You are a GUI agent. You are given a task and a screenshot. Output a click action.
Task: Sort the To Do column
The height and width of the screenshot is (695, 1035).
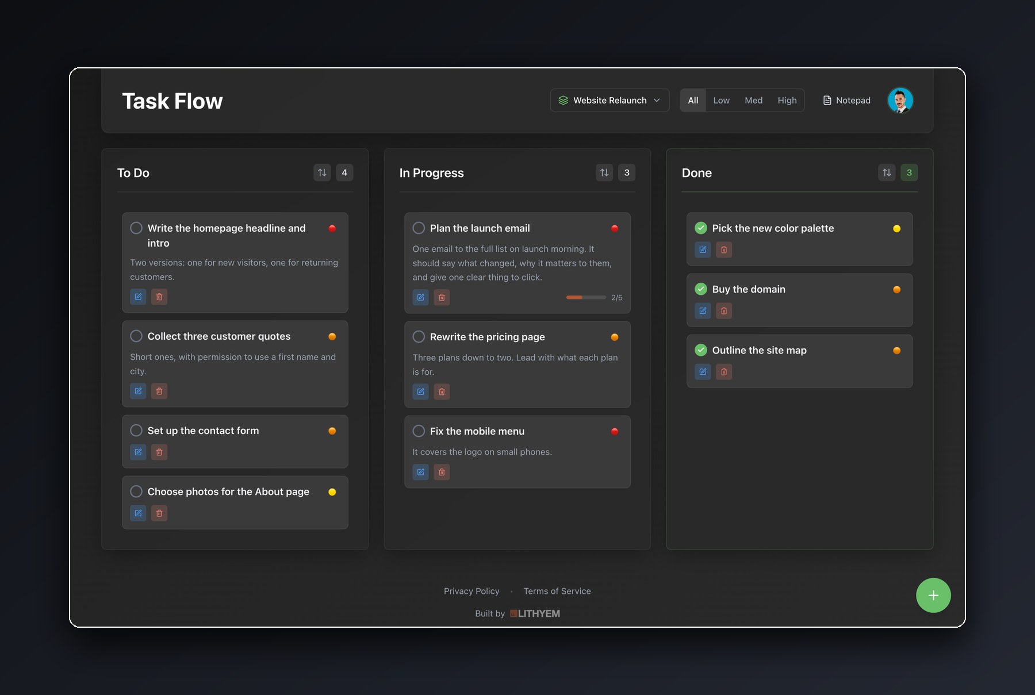(x=322, y=172)
